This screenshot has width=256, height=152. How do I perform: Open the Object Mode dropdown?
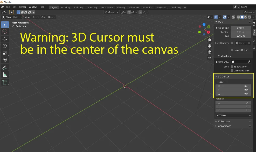(12, 17)
